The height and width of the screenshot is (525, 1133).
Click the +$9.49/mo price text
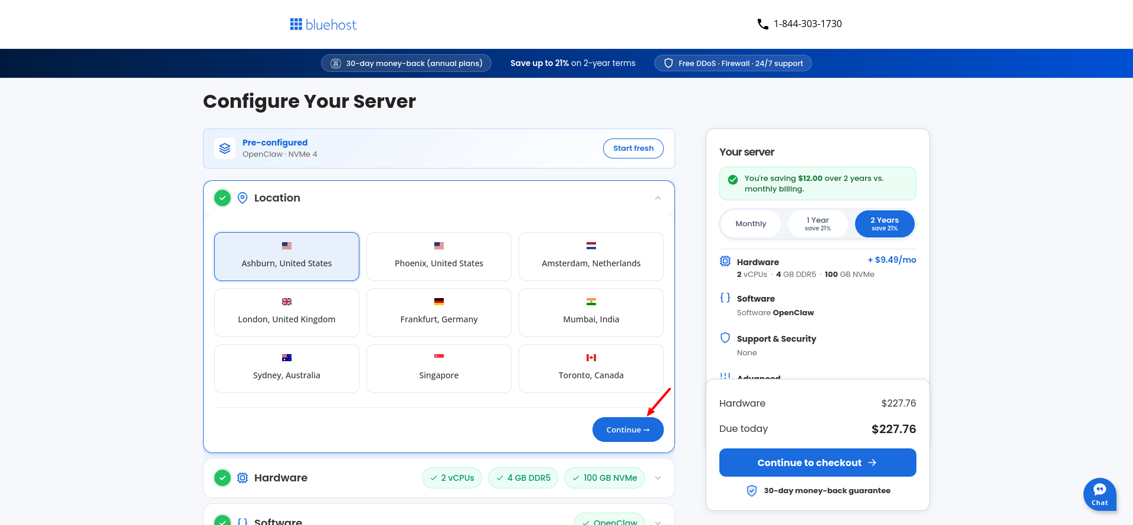click(x=892, y=260)
